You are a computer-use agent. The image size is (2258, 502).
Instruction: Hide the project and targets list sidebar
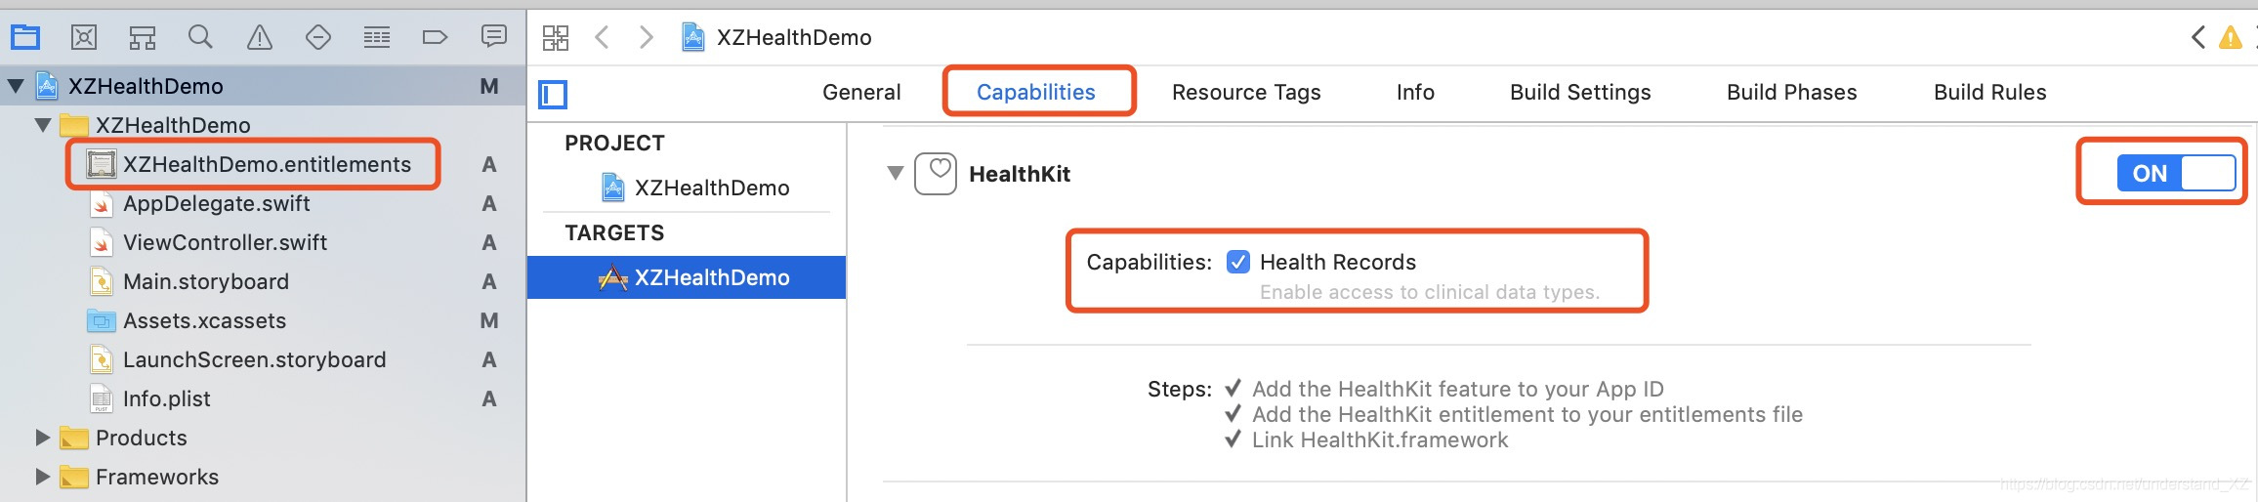tap(554, 94)
